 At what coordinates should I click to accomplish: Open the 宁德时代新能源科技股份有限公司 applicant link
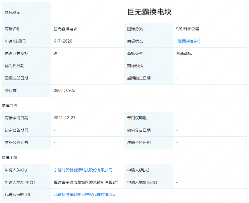(83, 170)
